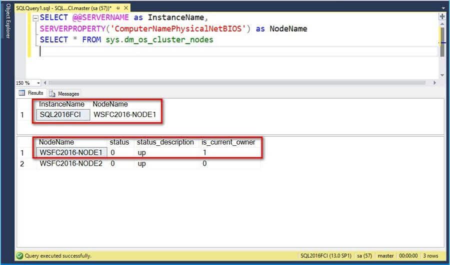Image resolution: width=450 pixels, height=265 pixels.
Task: Click the split editor handle icon
Action: (442, 16)
